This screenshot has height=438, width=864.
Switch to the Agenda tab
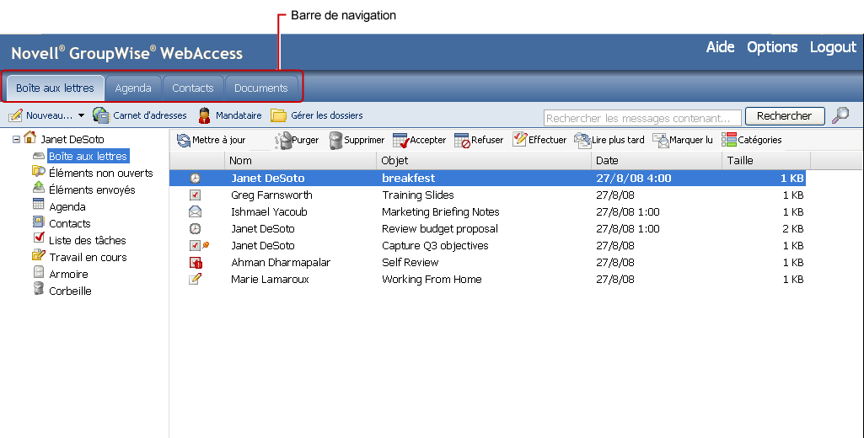click(x=133, y=88)
